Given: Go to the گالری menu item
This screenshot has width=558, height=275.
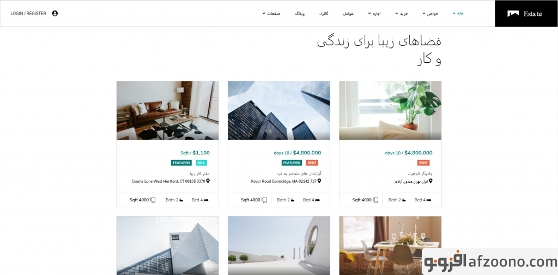Looking at the screenshot, I should pyautogui.click(x=324, y=14).
